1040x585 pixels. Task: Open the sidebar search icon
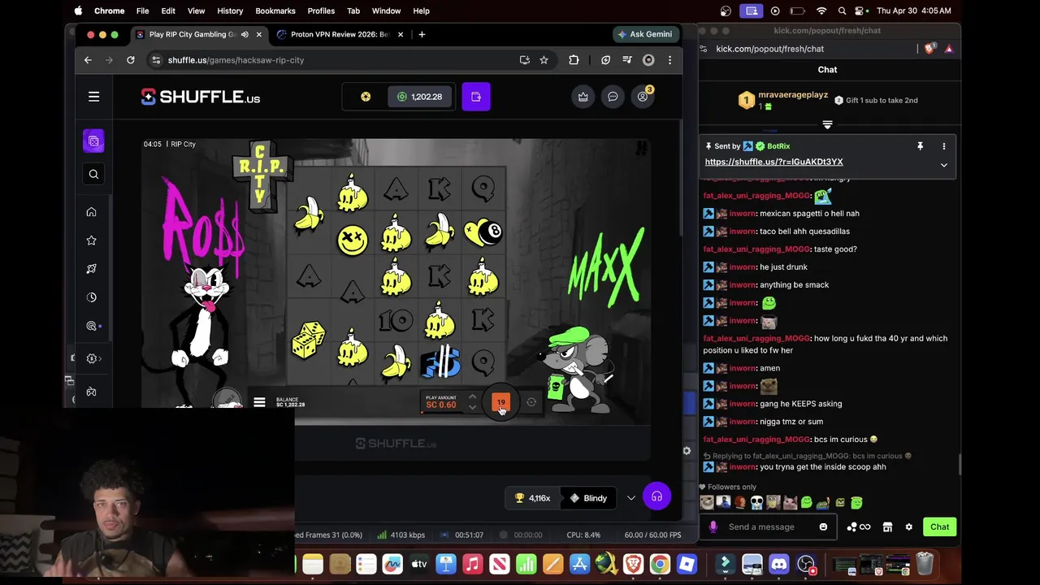coord(93,174)
